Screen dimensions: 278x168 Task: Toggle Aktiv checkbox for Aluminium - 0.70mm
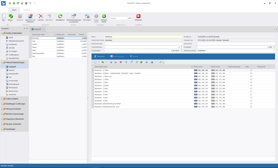tap(251, 70)
